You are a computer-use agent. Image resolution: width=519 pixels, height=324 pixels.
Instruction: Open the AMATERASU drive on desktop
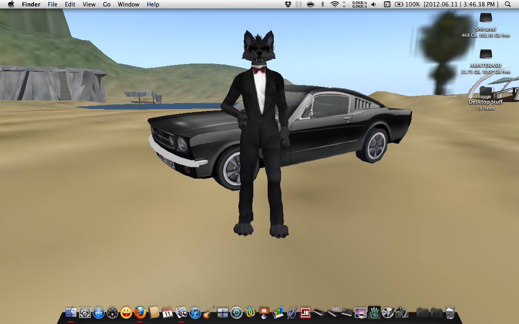(485, 54)
